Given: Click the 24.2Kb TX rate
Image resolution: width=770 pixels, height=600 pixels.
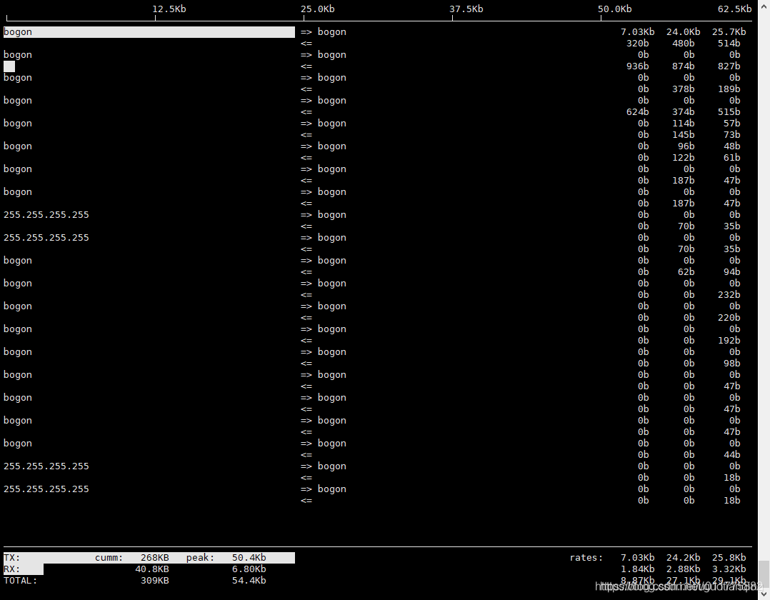Looking at the screenshot, I should pyautogui.click(x=683, y=558).
